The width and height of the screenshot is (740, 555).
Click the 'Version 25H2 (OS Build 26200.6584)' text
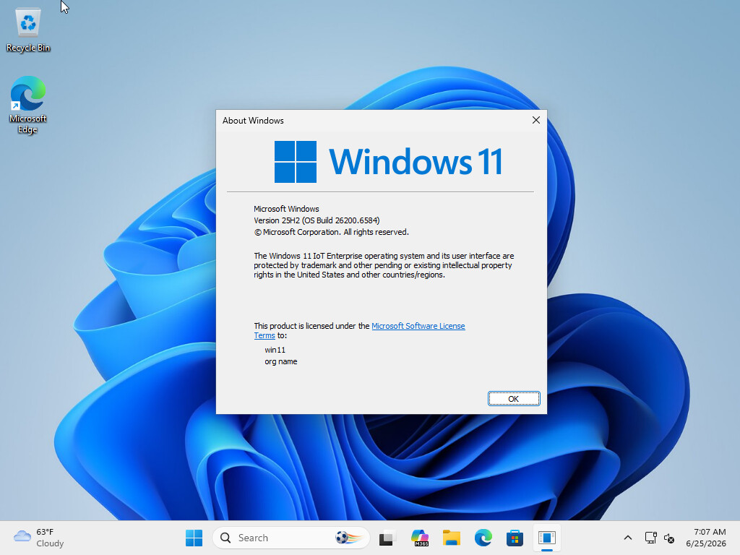tap(317, 220)
